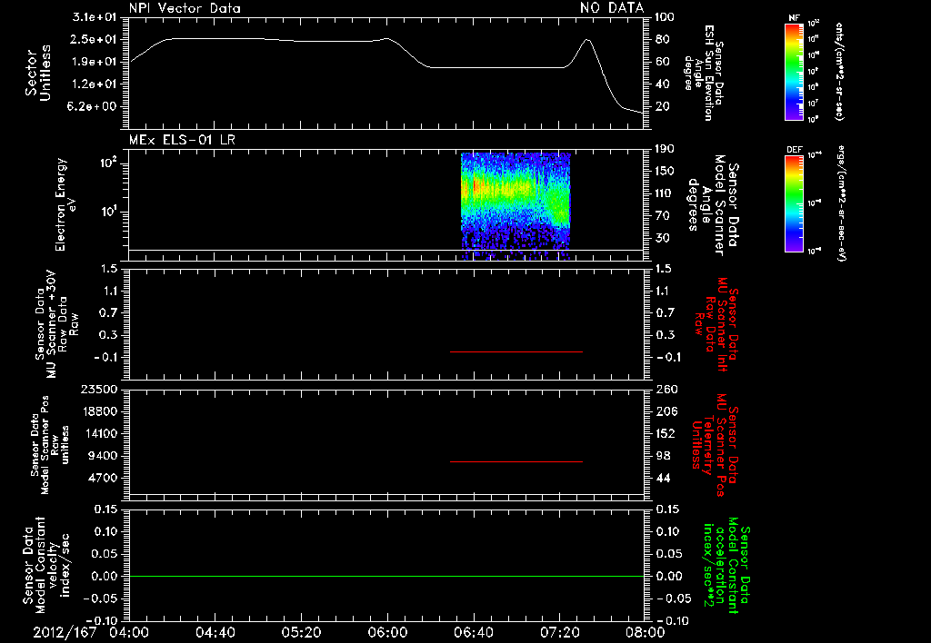Click the "100" sun elevation axis value
This screenshot has height=643, width=931.
click(665, 16)
